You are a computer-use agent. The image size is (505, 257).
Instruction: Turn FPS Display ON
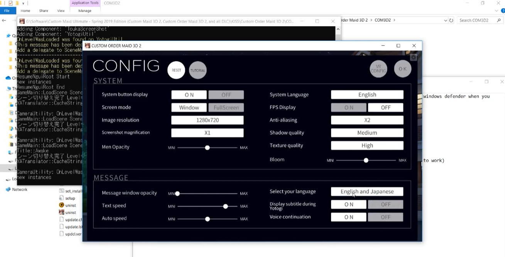coord(349,108)
